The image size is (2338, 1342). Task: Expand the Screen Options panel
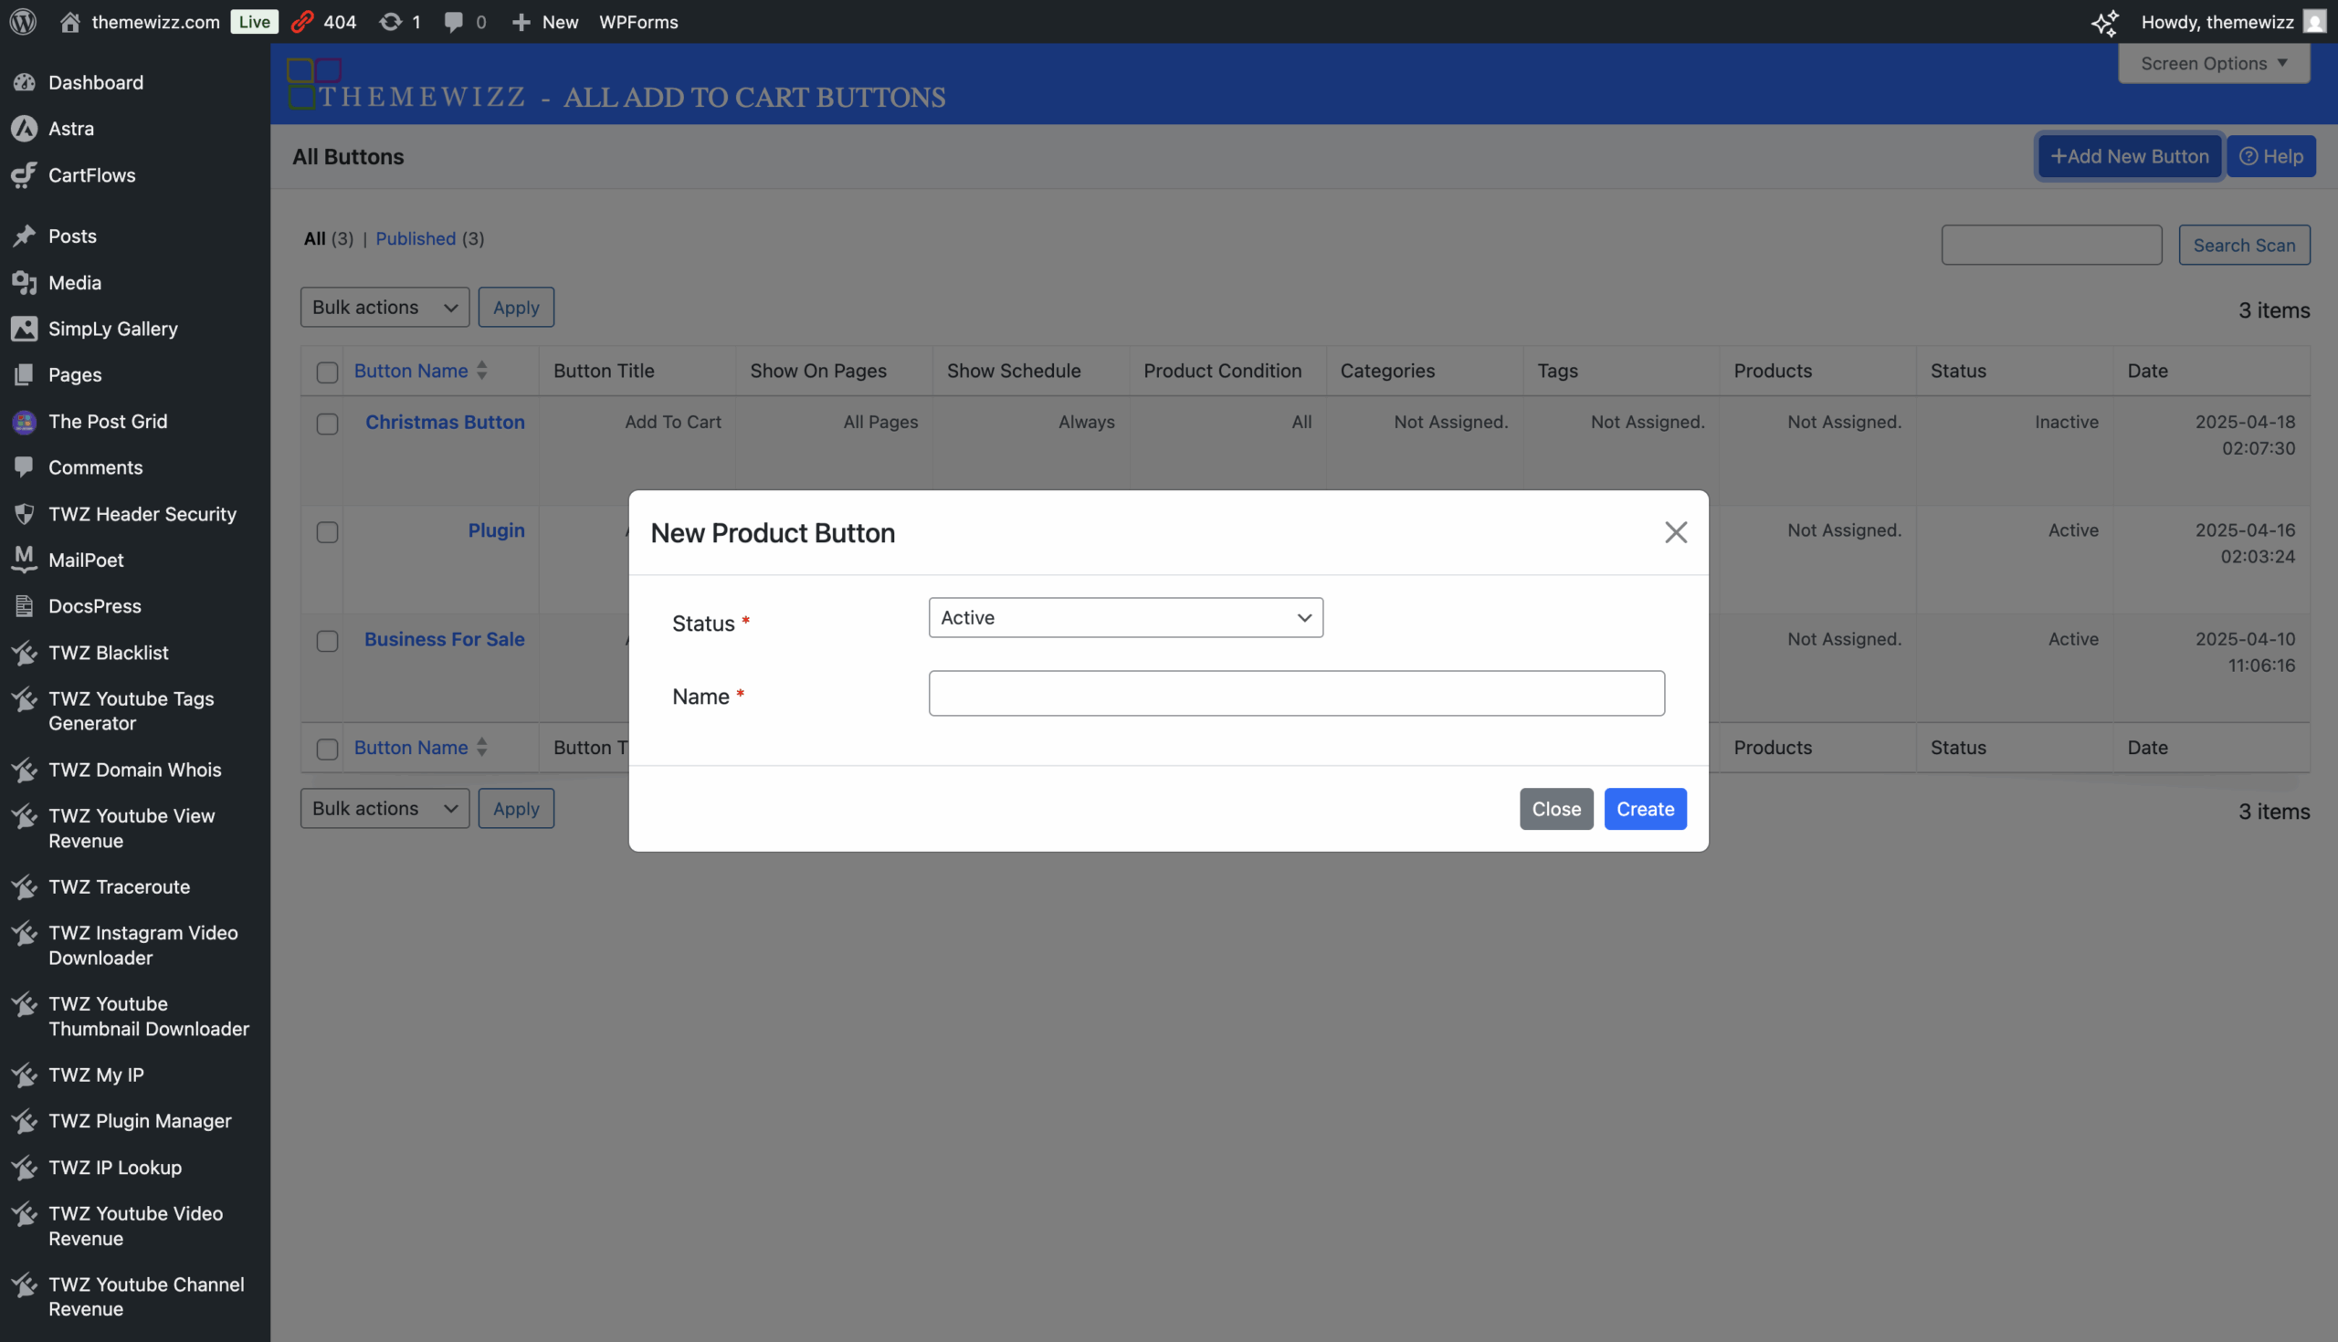click(x=2213, y=64)
